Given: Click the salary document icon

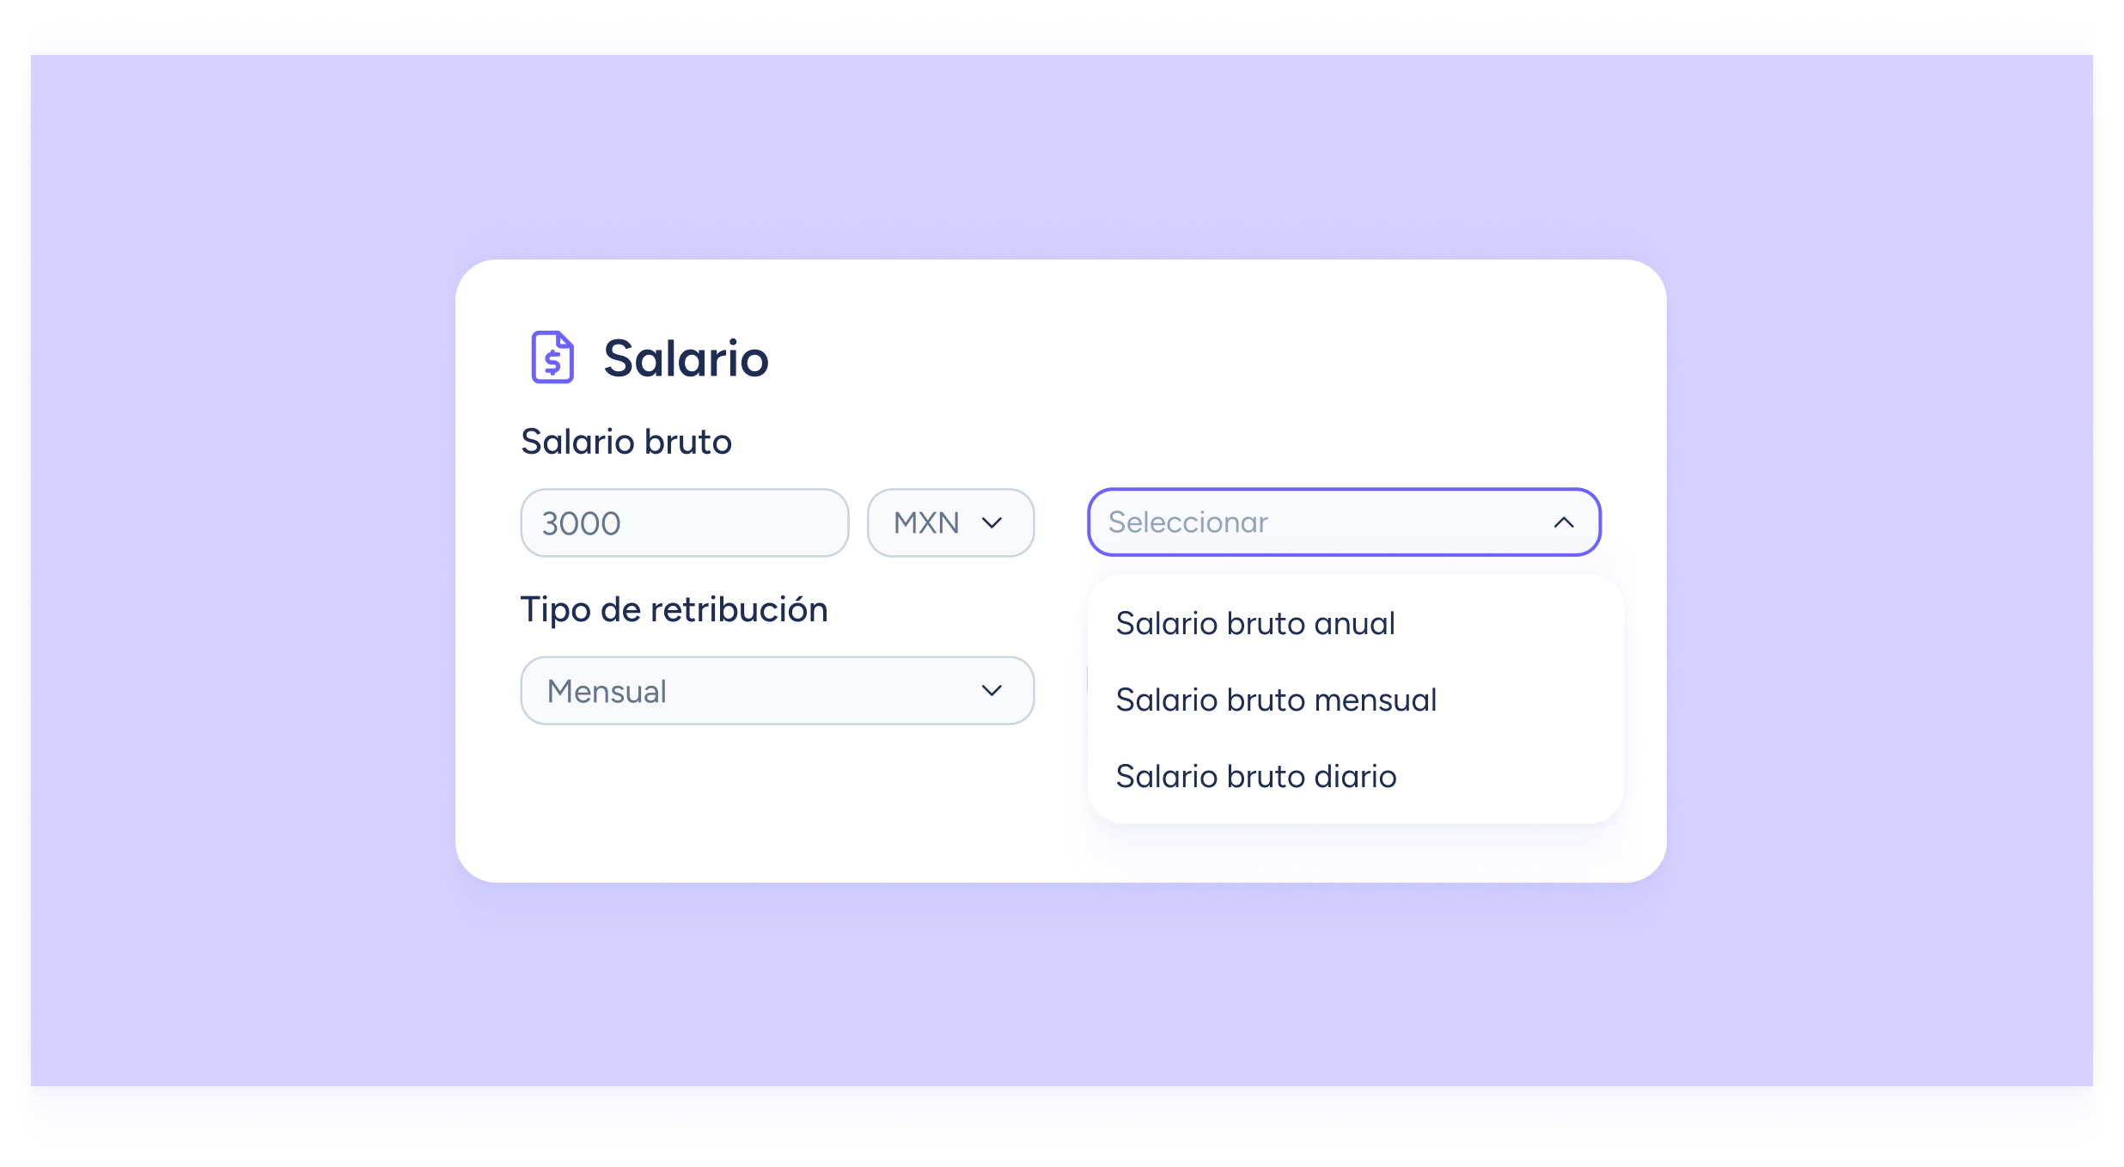Looking at the screenshot, I should (552, 357).
